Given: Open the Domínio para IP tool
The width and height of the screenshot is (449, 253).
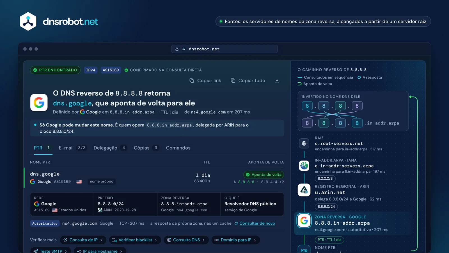Looking at the screenshot, I should 236,240.
